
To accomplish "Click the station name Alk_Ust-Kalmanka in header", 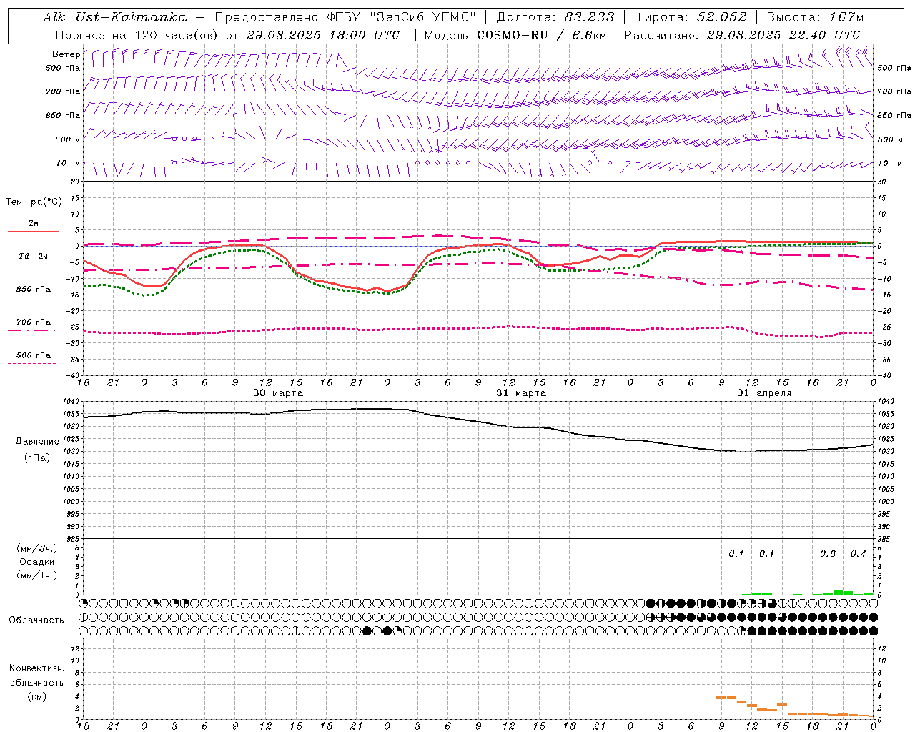I will coord(114,17).
